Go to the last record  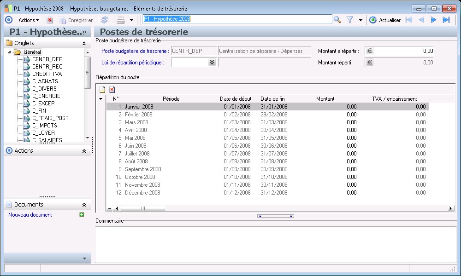tap(446, 20)
